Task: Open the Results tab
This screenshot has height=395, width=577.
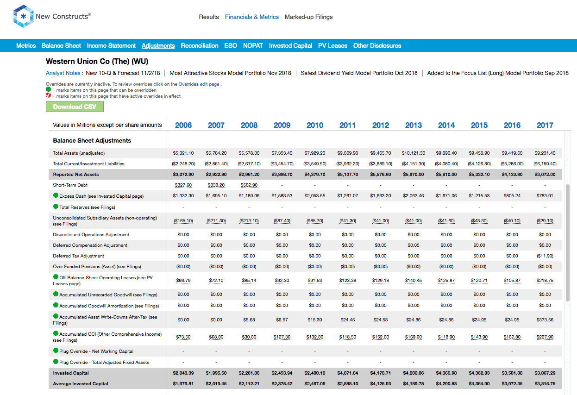Action: click(x=209, y=17)
